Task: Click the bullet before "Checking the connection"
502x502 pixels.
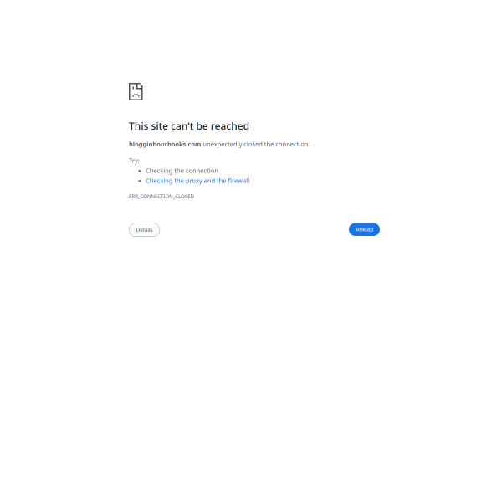Action: (139, 171)
